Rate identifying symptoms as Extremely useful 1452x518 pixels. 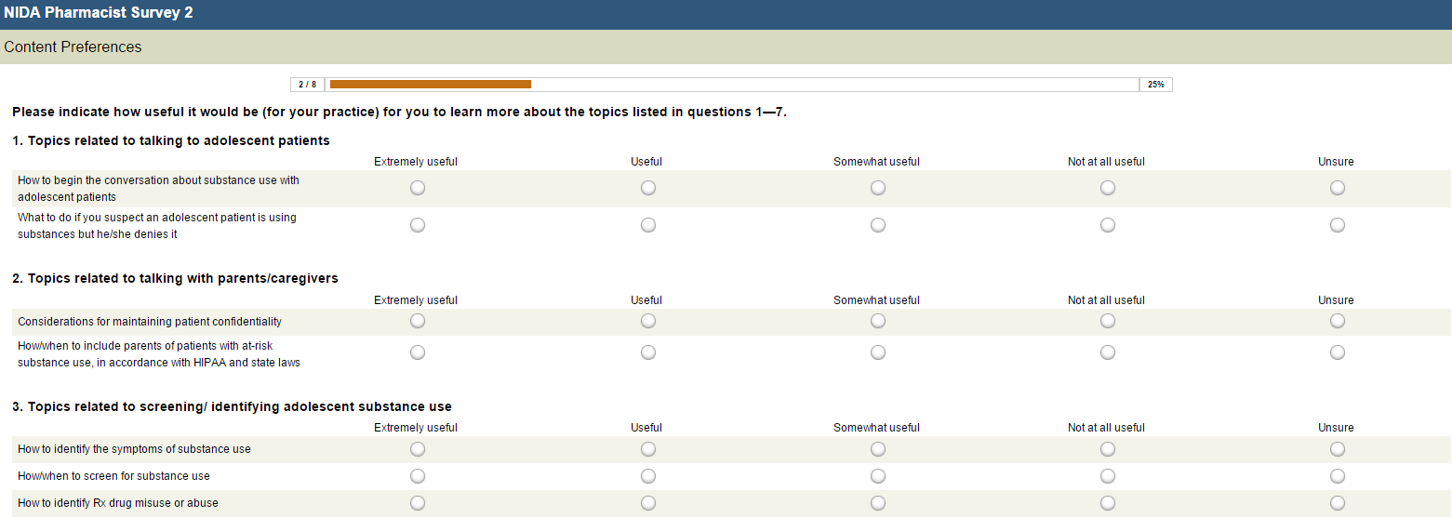pyautogui.click(x=418, y=449)
